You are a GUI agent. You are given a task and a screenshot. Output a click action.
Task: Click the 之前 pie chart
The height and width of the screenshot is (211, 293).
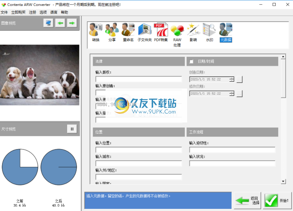[x=20, y=167]
